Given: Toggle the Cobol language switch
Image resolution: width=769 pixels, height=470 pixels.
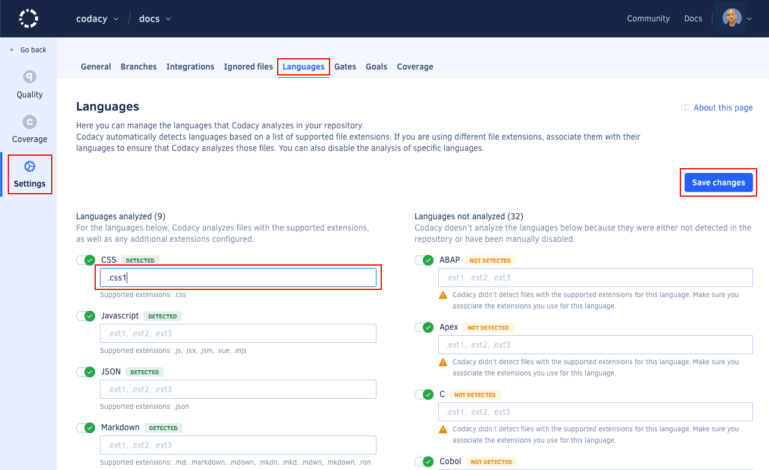Looking at the screenshot, I should coord(423,462).
